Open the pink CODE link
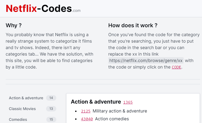This screenshot has height=123, width=202. click(176, 67)
